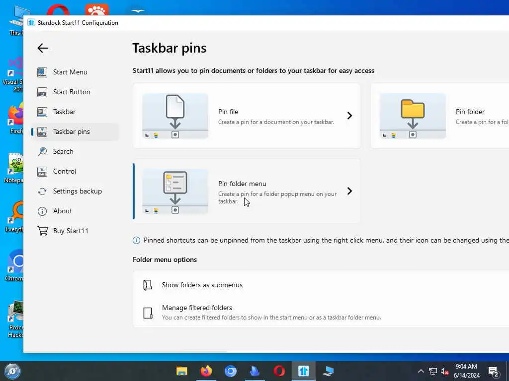Click the Pin folder menu card label

pos(242,184)
